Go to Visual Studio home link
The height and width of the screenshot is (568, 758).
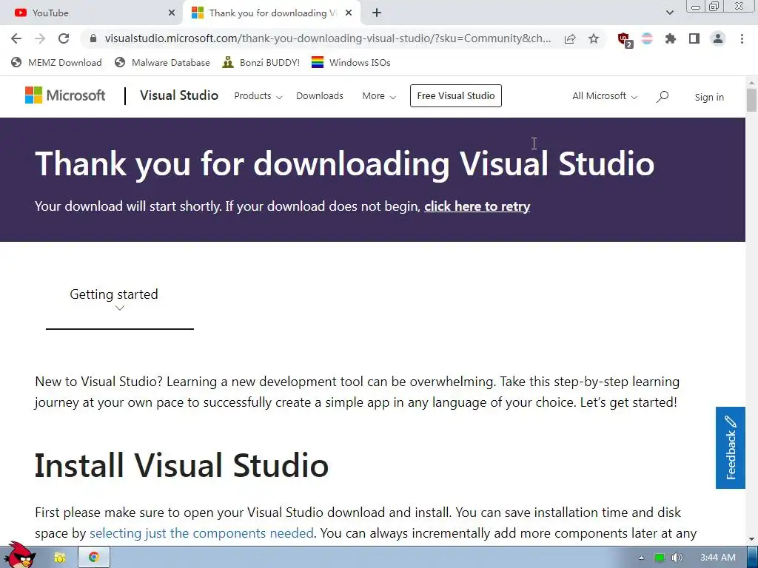point(179,95)
